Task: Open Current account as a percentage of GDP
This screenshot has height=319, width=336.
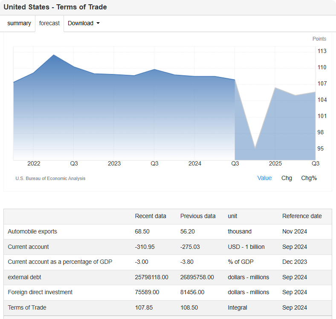Action: [60, 262]
